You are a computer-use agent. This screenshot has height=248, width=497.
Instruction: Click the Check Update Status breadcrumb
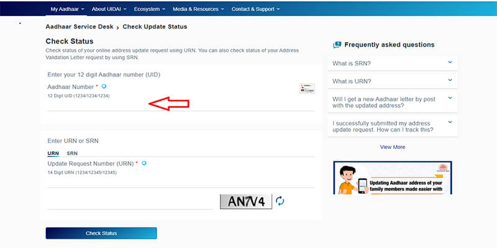tap(155, 27)
